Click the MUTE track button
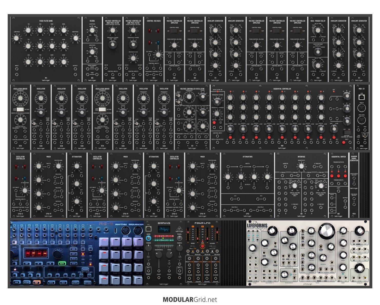The width and height of the screenshot is (380, 305). pos(51,283)
